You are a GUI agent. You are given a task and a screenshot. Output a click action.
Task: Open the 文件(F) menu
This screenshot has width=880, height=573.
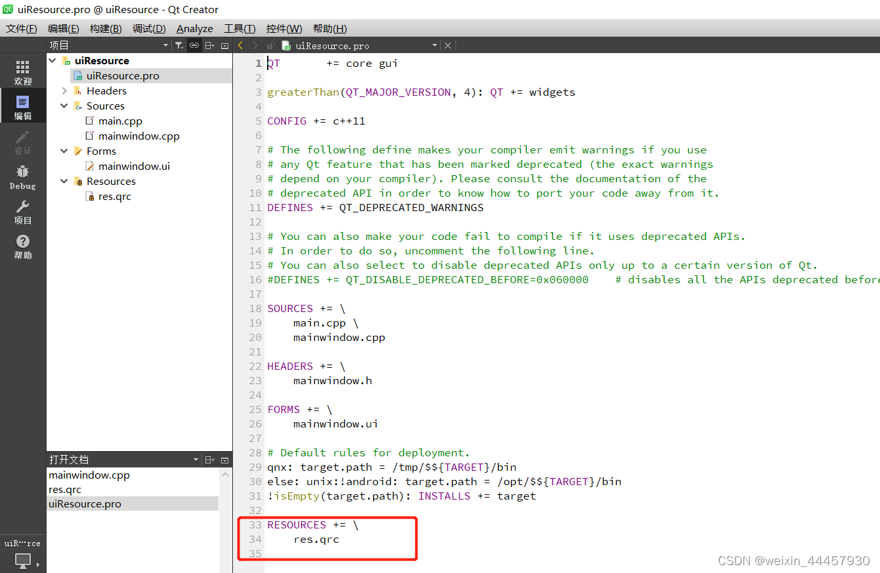(22, 29)
